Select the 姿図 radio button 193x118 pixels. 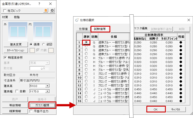(43, 44)
